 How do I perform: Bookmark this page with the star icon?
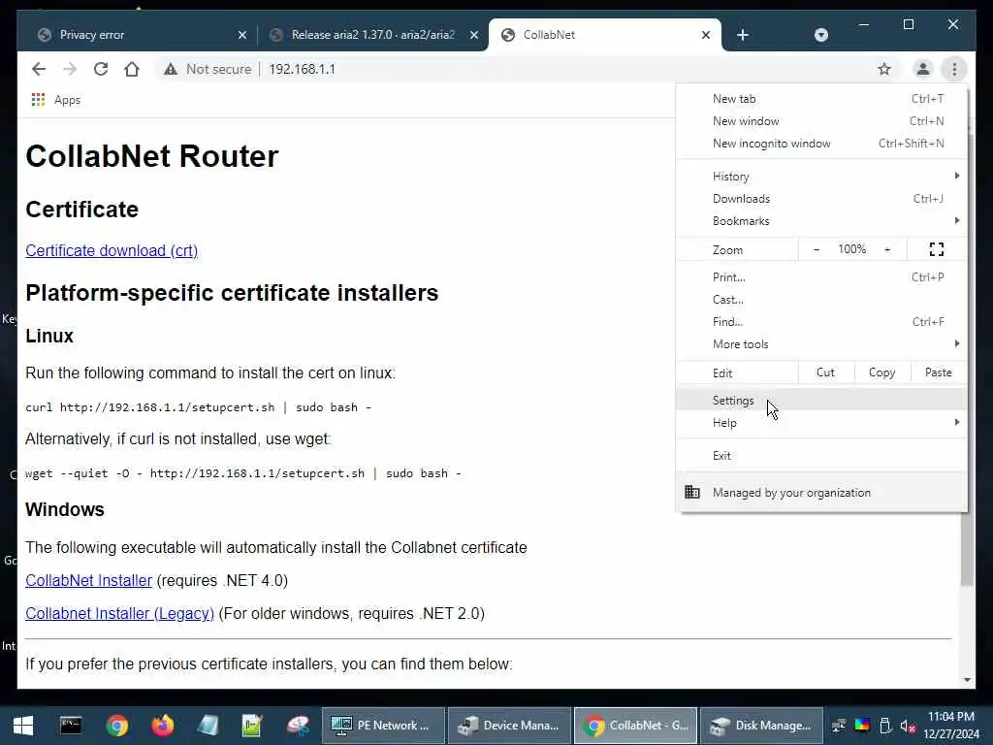coord(884,69)
